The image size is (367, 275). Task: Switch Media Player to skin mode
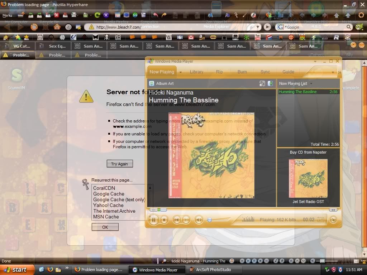pyautogui.click(x=333, y=219)
